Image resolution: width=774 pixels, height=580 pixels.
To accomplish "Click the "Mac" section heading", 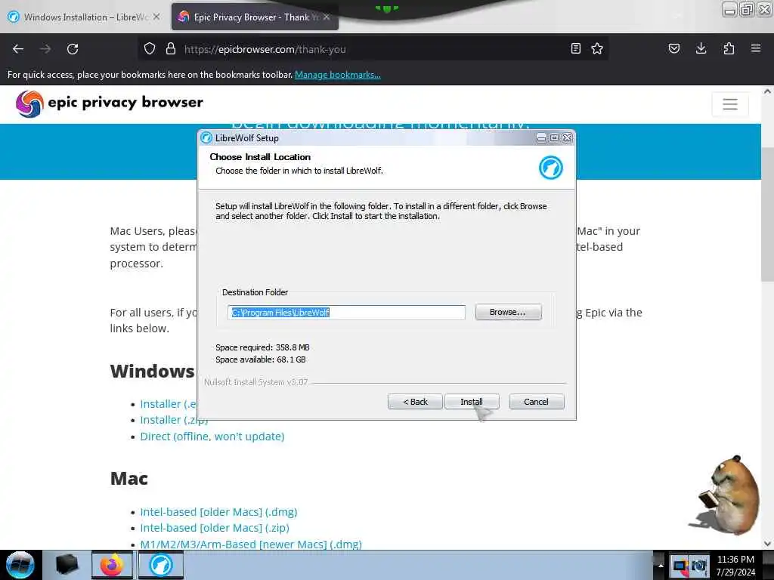I will point(128,478).
